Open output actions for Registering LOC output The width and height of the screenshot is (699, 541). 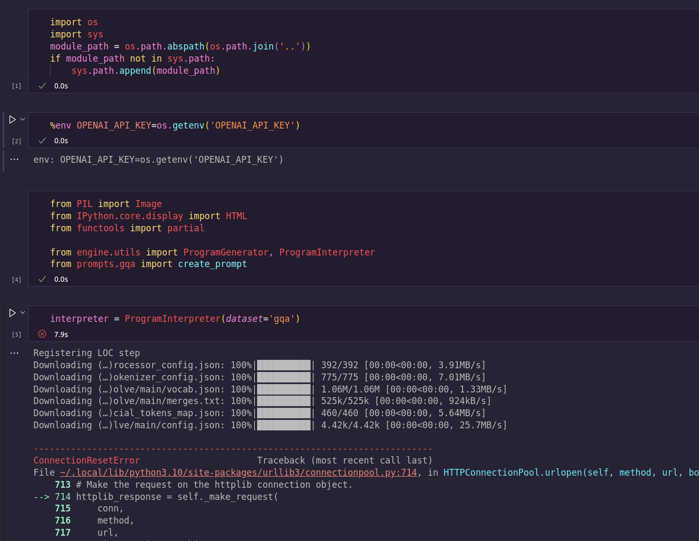[x=14, y=353]
